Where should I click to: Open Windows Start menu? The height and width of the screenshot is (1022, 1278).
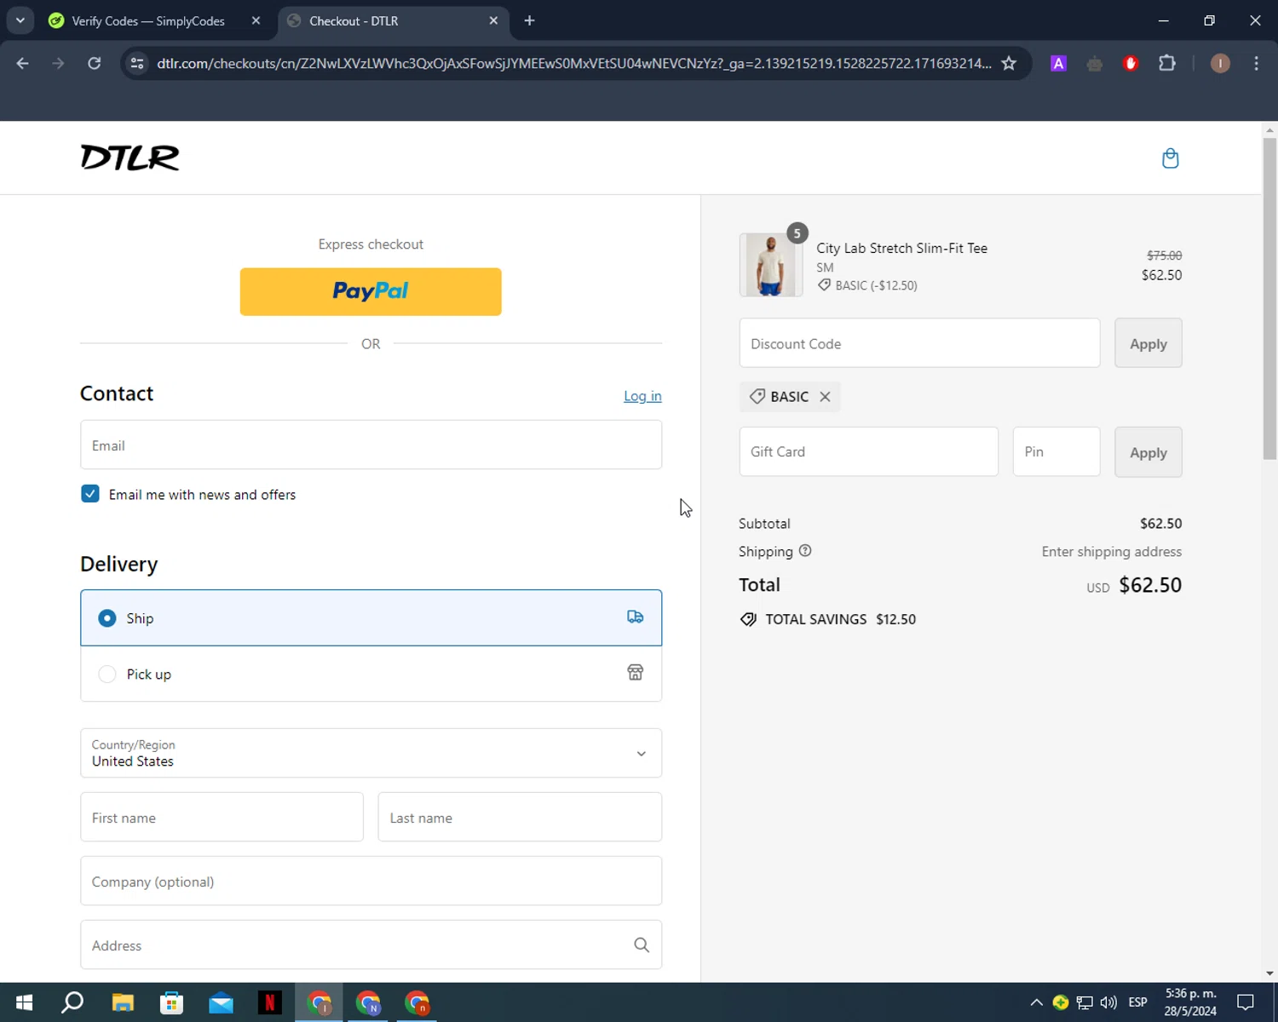24,1002
